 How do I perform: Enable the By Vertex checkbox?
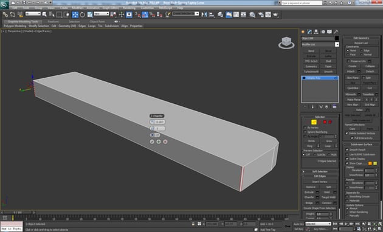305,128
